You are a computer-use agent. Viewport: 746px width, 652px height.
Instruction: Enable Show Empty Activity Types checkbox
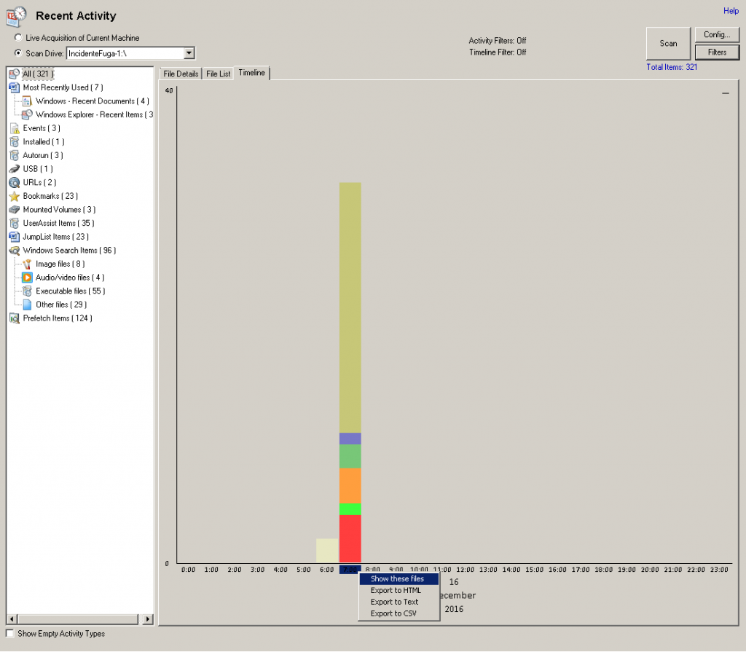click(x=9, y=634)
